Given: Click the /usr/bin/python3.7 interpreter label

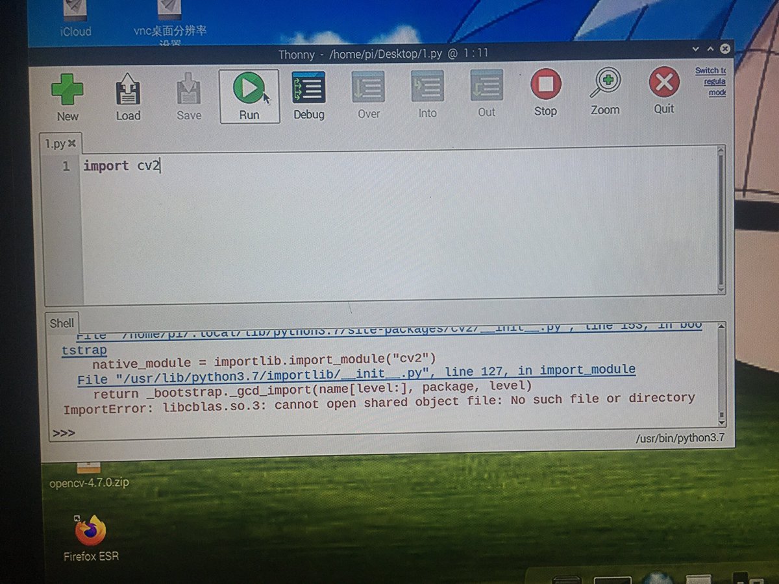Looking at the screenshot, I should point(680,438).
